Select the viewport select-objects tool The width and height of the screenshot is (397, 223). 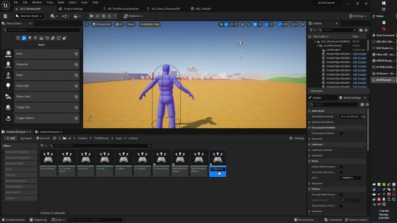221,25
